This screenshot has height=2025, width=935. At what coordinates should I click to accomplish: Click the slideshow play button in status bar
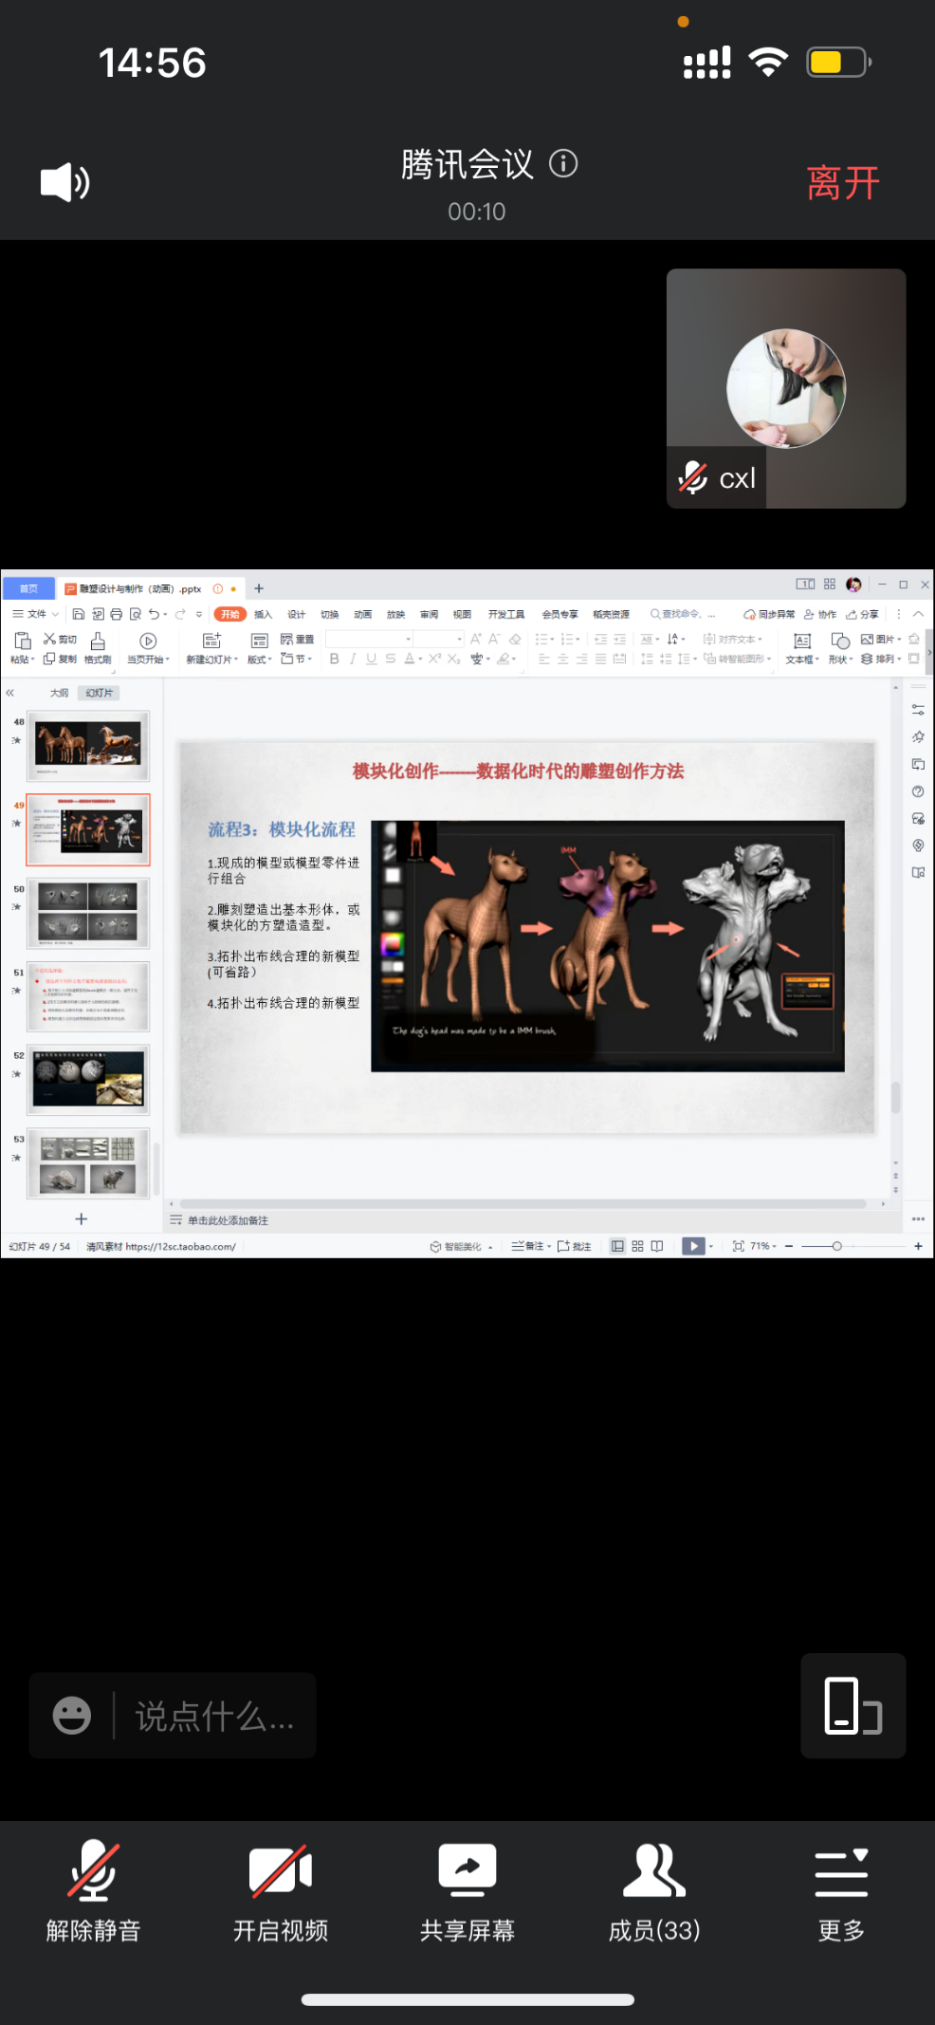point(693,1246)
